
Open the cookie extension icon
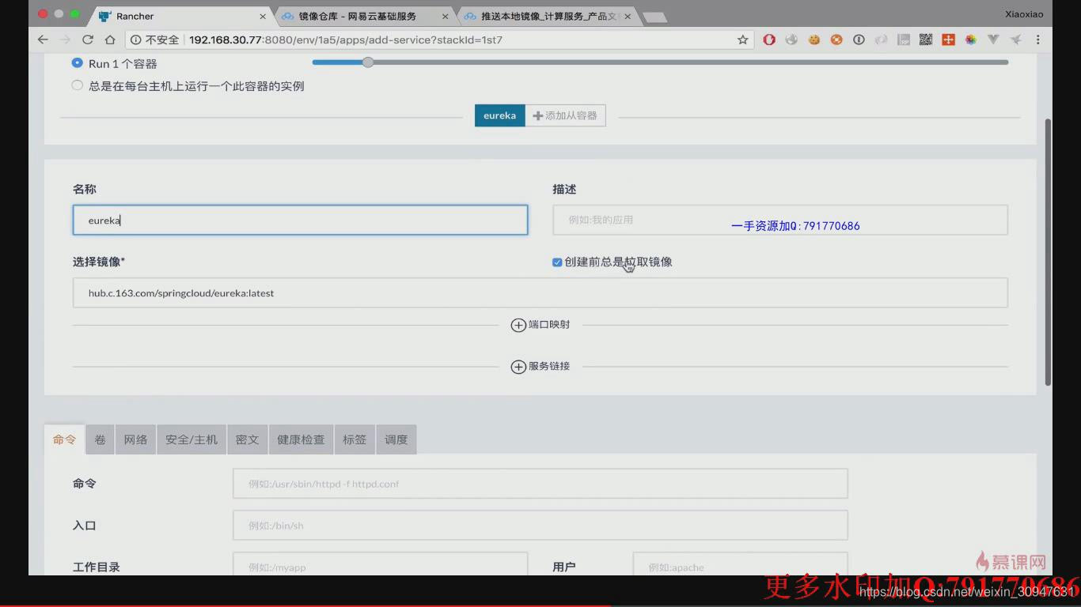click(x=814, y=40)
